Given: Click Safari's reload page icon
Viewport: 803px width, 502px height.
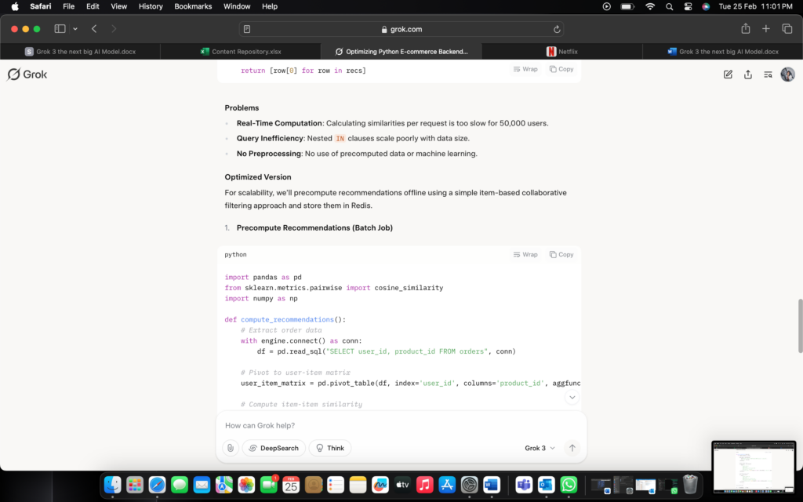Looking at the screenshot, I should pyautogui.click(x=557, y=29).
